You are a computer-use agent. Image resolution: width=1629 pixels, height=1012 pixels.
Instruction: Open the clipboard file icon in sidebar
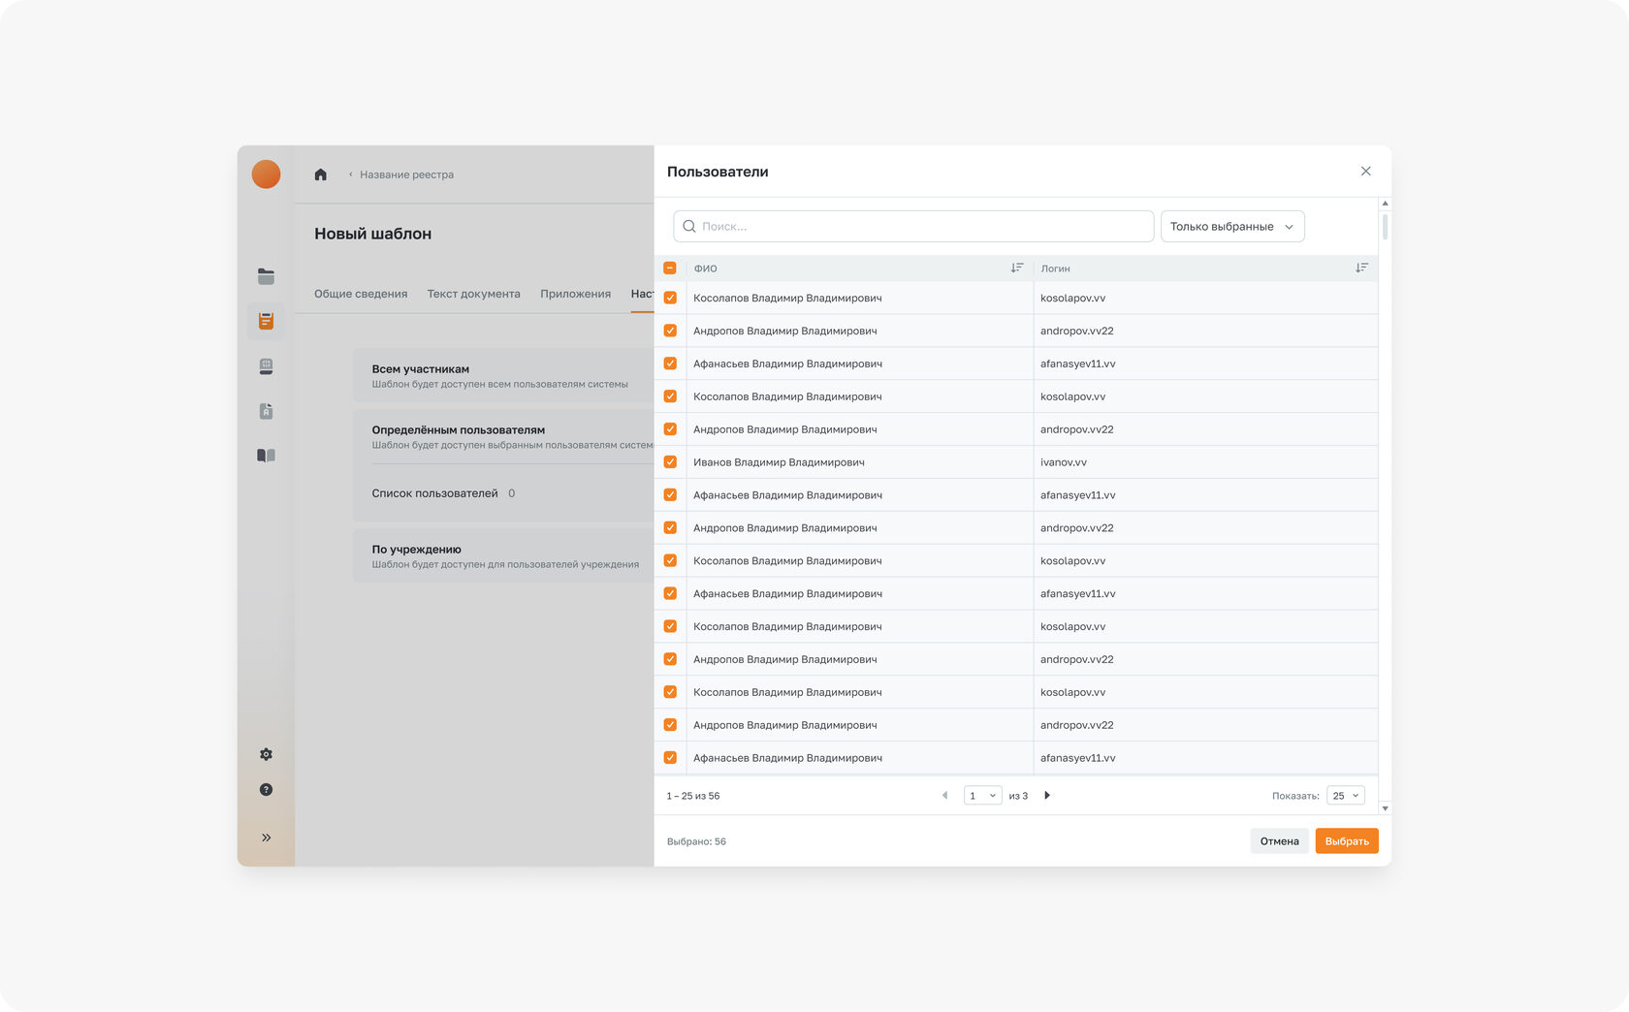click(266, 411)
